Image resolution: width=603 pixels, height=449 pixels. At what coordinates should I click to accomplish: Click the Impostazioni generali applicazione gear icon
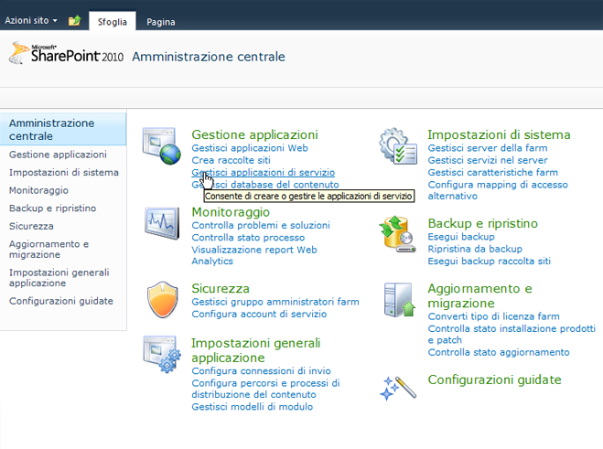point(162,355)
